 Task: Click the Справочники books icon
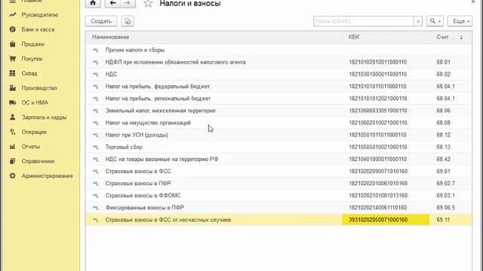pyautogui.click(x=12, y=161)
